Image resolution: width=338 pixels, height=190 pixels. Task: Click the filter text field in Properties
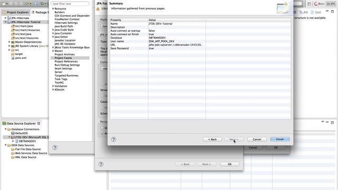click(x=70, y=4)
